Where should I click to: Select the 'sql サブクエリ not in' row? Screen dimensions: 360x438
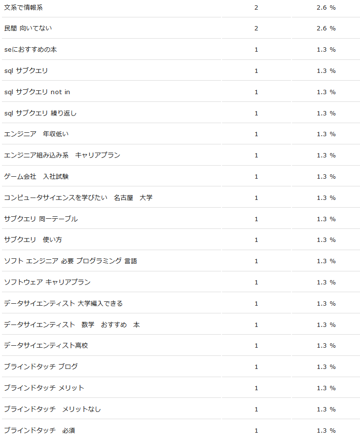tap(37, 92)
